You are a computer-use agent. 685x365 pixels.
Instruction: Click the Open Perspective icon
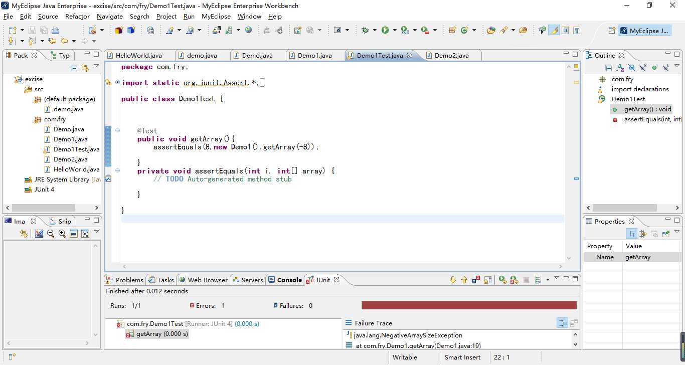point(612,31)
